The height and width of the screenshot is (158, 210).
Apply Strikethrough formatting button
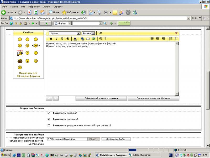pyautogui.click(x=68, y=39)
